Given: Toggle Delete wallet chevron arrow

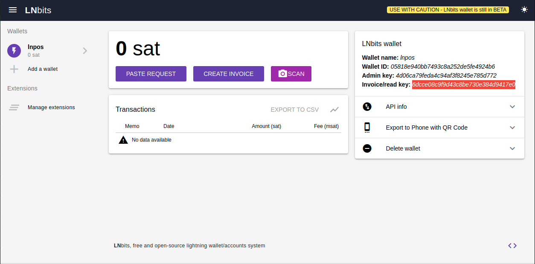Looking at the screenshot, I should (x=512, y=148).
